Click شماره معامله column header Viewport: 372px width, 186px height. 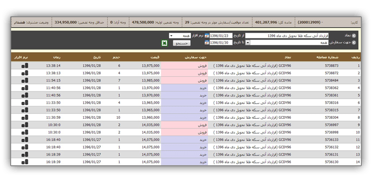coord(328,57)
